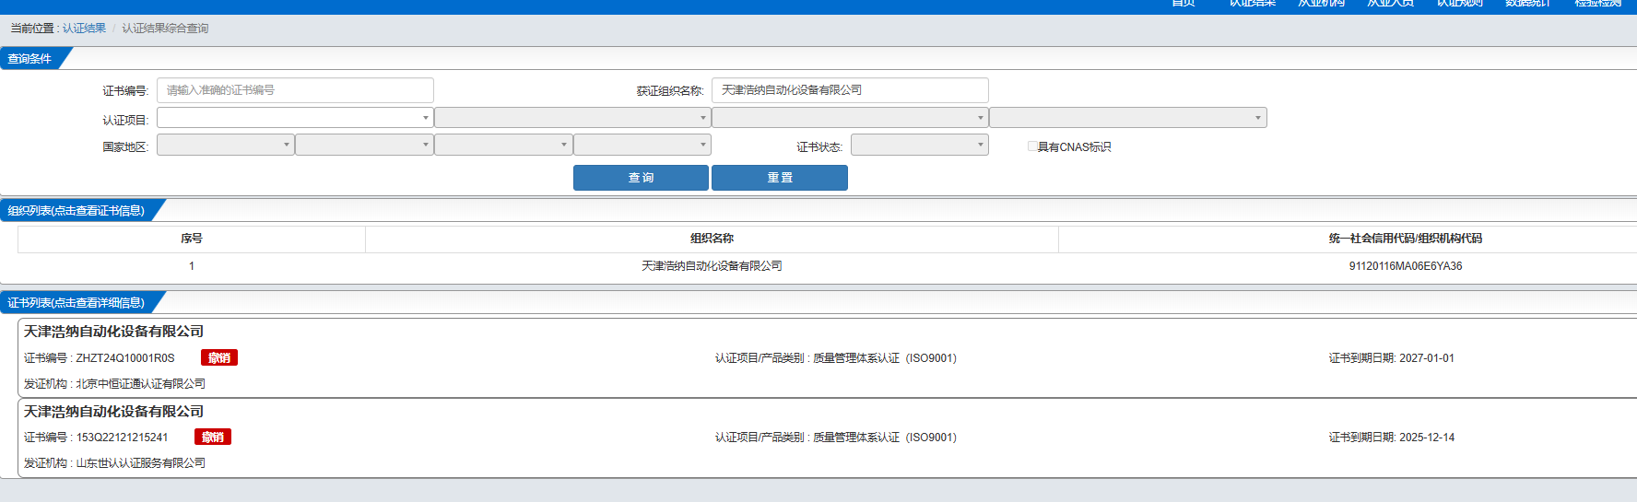
Task: Click the 认证结果 breadcrumb link
Action: pos(84,29)
